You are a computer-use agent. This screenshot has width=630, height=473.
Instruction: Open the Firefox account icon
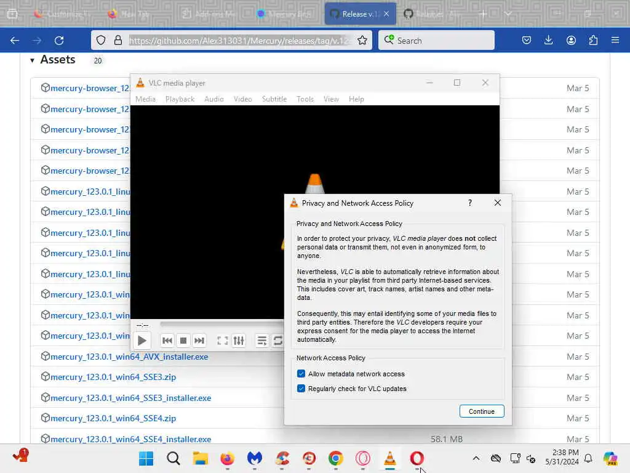click(x=571, y=40)
